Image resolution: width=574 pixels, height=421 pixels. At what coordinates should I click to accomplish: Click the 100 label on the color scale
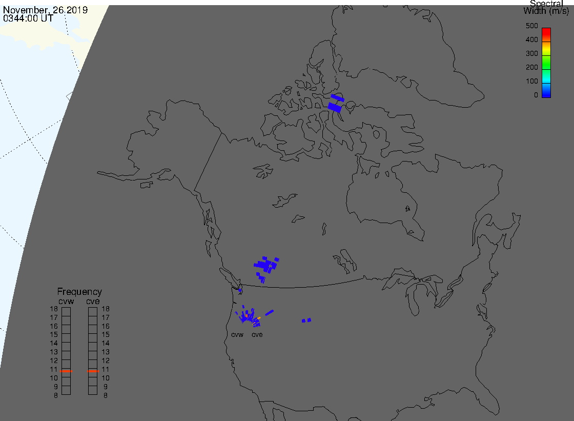pyautogui.click(x=532, y=82)
